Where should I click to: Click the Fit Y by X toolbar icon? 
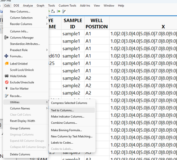[x=53, y=11]
